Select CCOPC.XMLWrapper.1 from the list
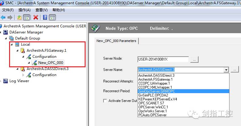This screenshot has height=126, width=241. pyautogui.click(x=183, y=87)
